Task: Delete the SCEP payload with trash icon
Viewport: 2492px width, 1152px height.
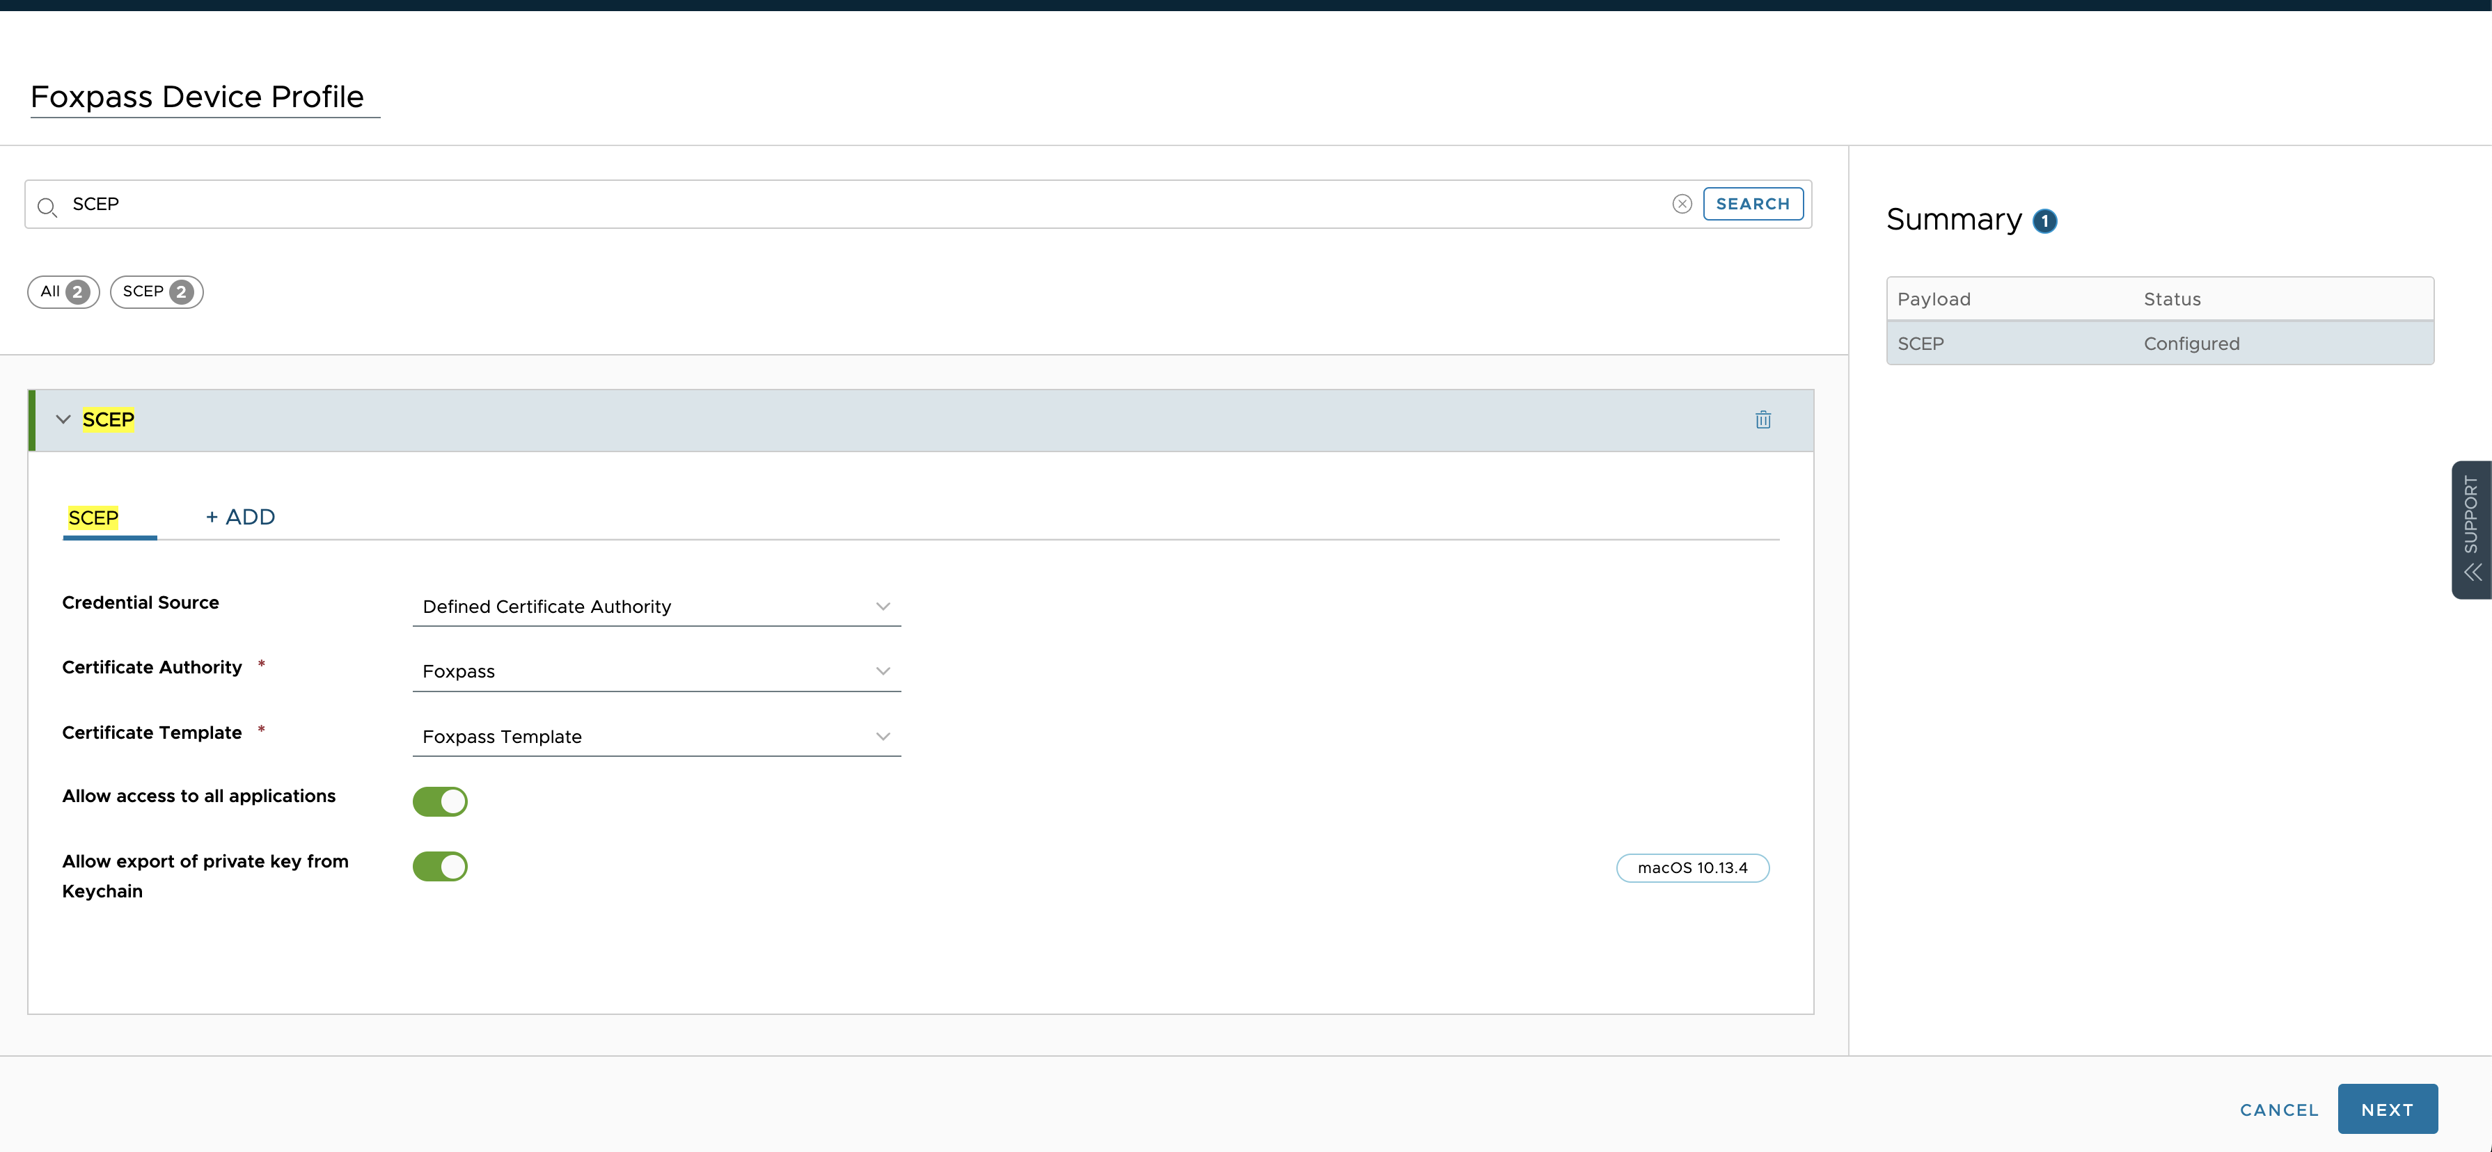Action: (x=1762, y=419)
